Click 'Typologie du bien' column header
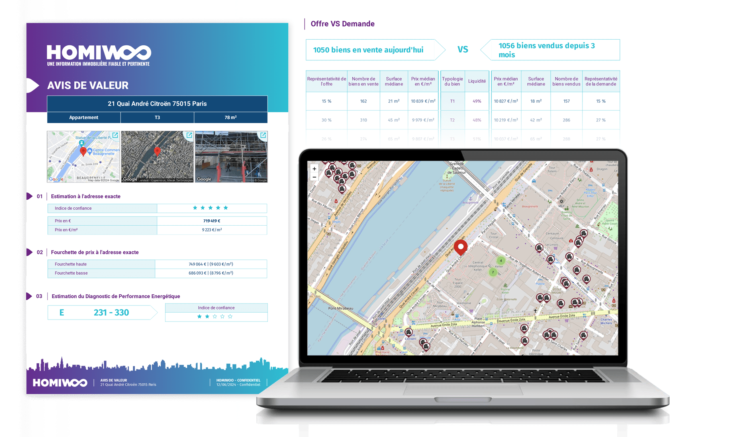The height and width of the screenshot is (437, 735). (452, 81)
